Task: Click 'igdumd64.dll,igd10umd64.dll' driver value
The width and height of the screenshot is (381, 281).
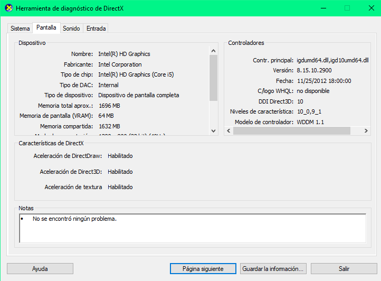Action: (x=332, y=60)
